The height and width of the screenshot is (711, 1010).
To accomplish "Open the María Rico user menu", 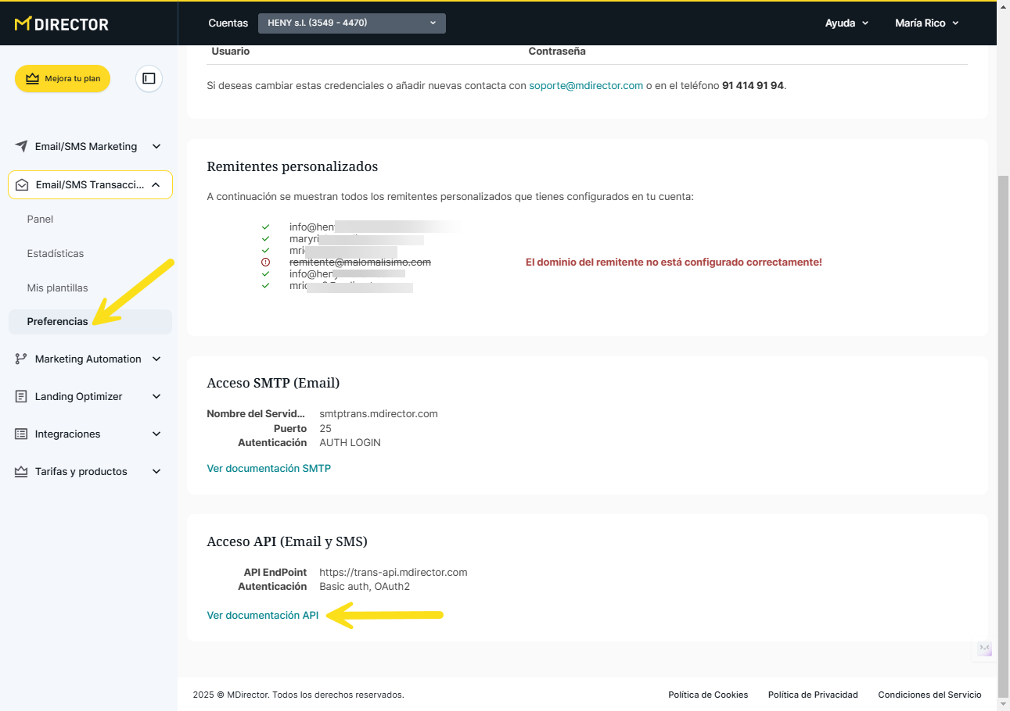I will (926, 23).
